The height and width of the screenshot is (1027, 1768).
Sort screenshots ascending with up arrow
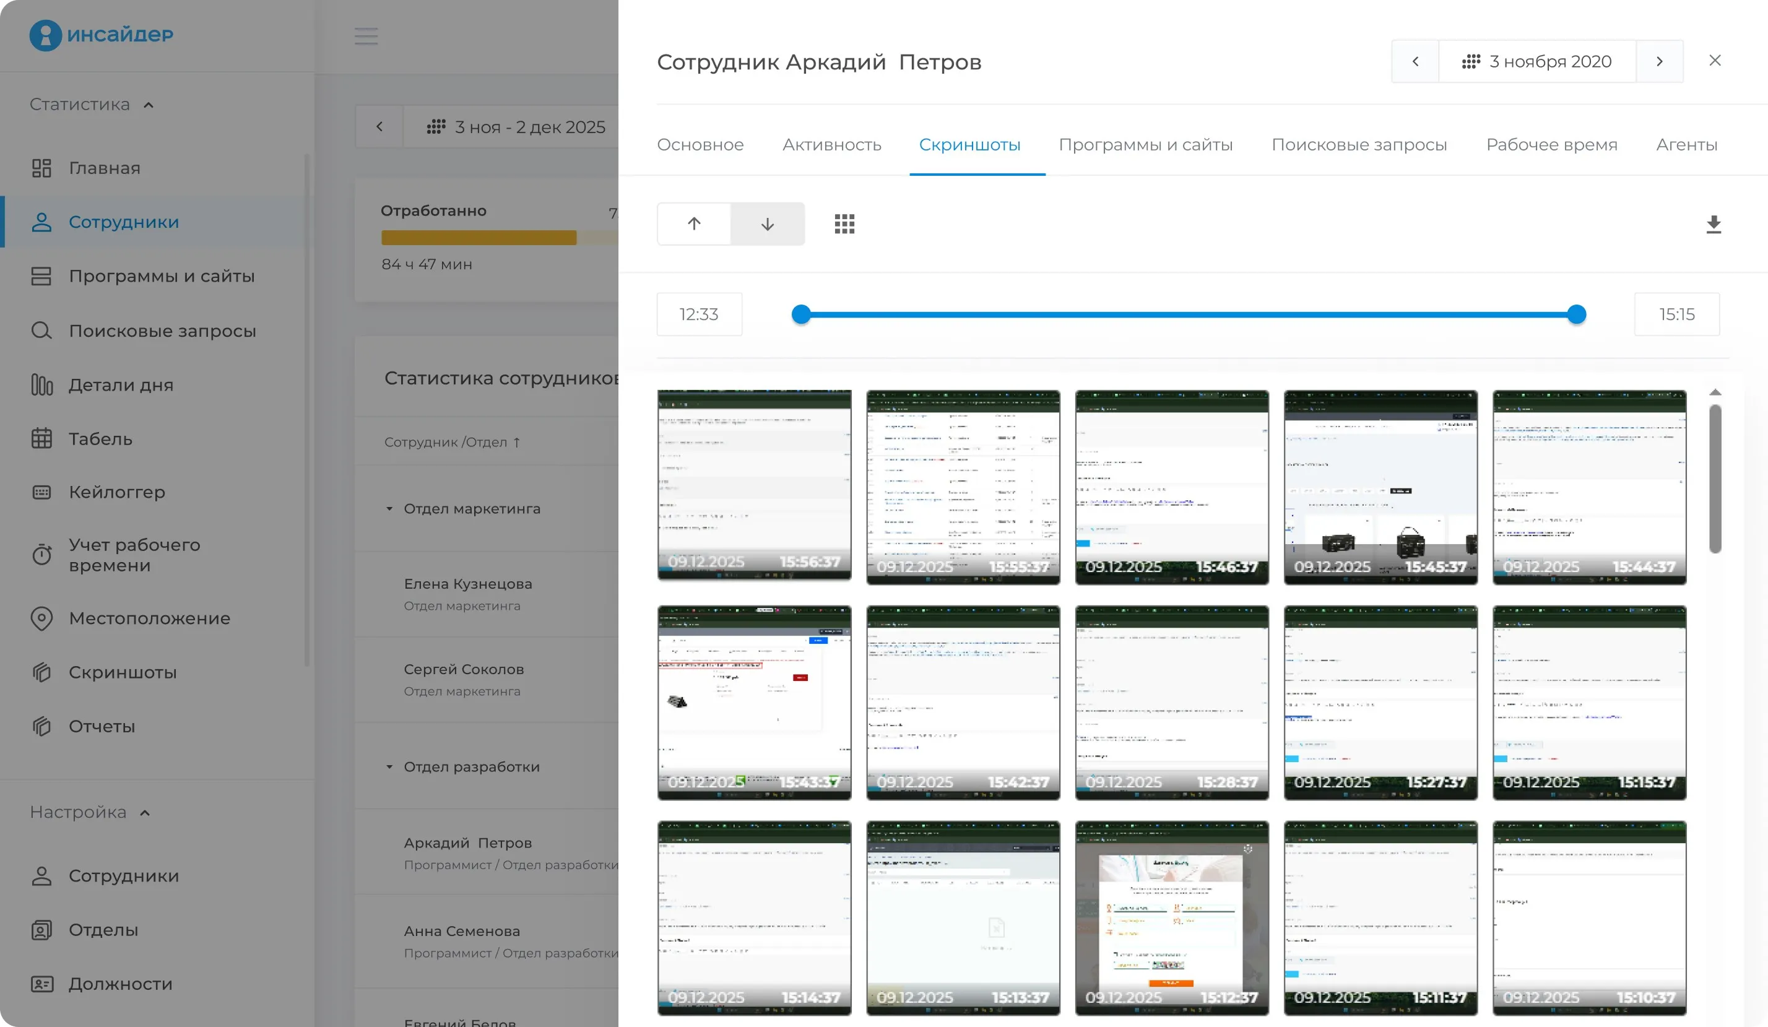[x=694, y=223]
